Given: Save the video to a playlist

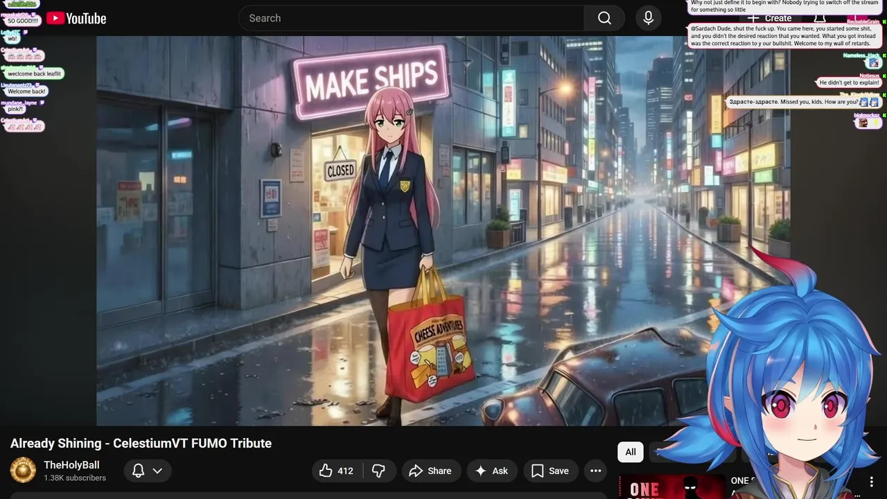Looking at the screenshot, I should [550, 471].
